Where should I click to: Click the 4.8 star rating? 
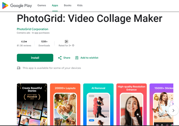click(24, 41)
